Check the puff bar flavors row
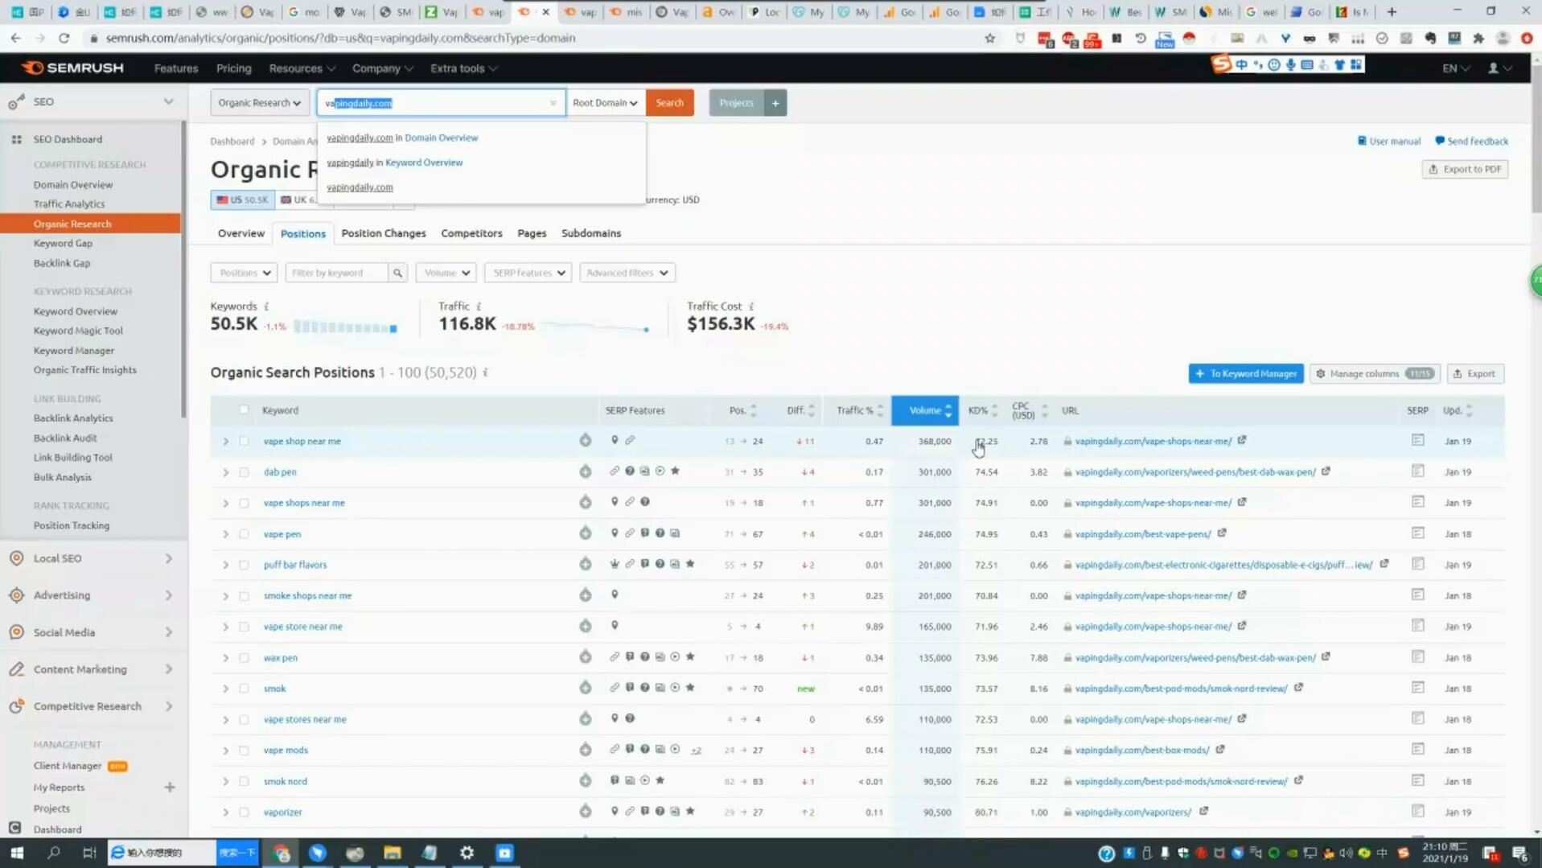The height and width of the screenshot is (868, 1542). coord(244,565)
